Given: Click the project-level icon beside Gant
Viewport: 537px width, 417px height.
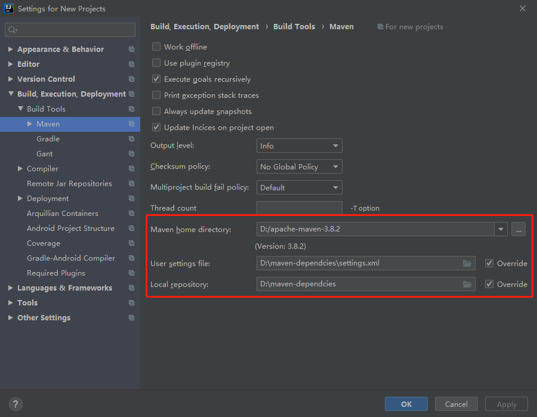Looking at the screenshot, I should tap(131, 154).
